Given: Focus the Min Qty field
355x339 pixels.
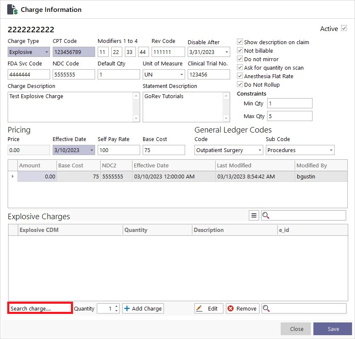Looking at the screenshot, I should click(290, 103).
